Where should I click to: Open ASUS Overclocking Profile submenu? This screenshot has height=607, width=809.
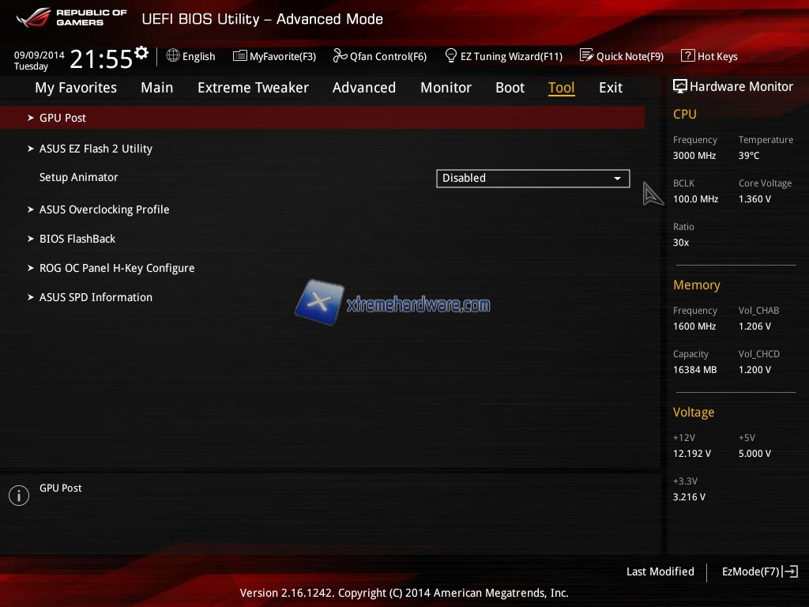pos(104,209)
